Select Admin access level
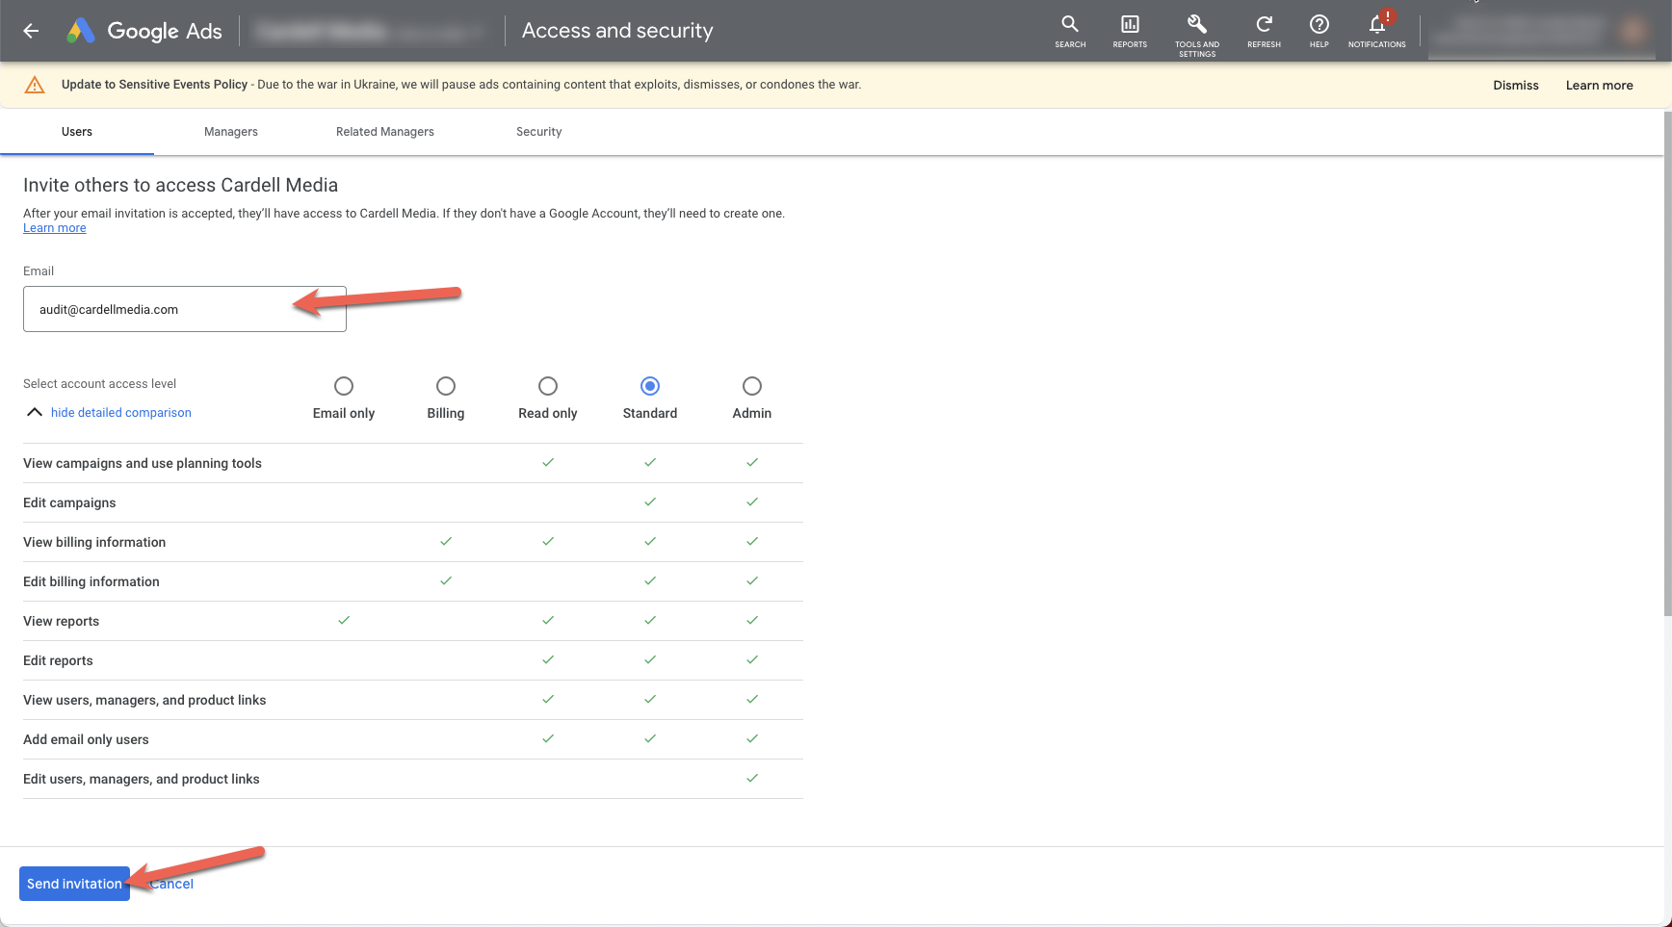Viewport: 1672px width, 927px height. [752, 386]
